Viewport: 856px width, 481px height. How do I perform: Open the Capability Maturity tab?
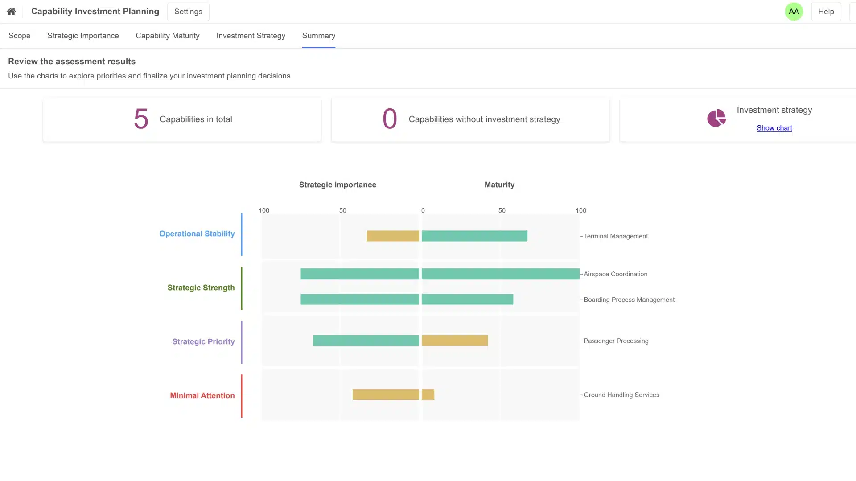click(167, 36)
